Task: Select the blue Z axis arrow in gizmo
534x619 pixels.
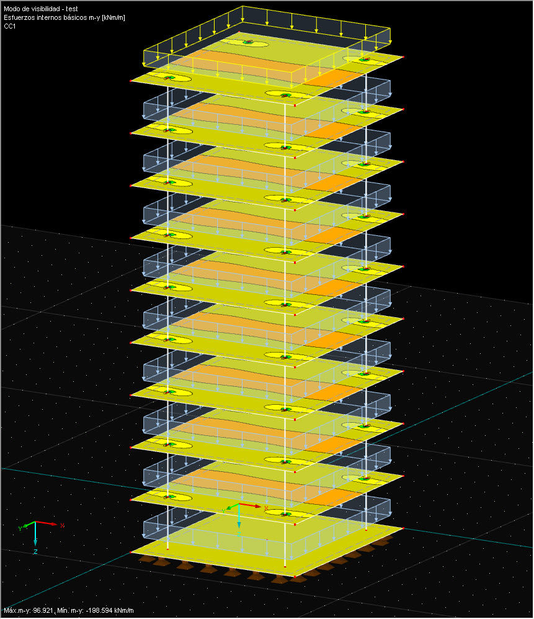Action: (35, 540)
